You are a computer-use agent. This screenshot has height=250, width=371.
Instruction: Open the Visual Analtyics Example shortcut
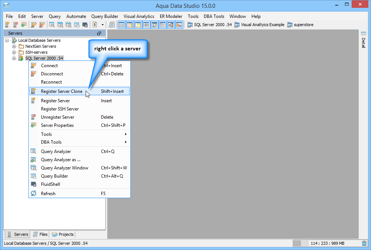[x=259, y=25]
